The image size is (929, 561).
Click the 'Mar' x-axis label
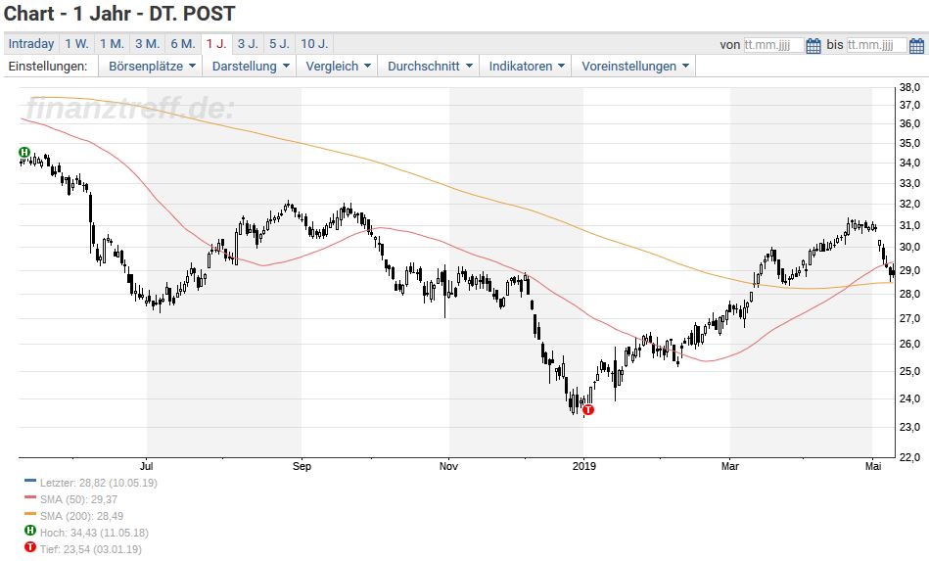730,466
